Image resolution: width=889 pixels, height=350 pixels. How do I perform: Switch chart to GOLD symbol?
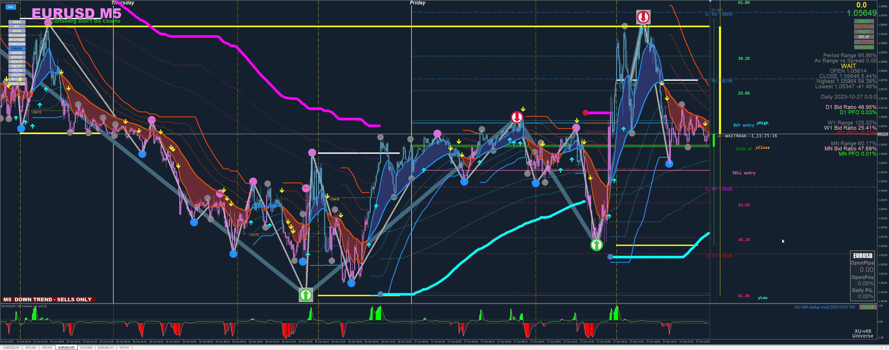coord(17,22)
